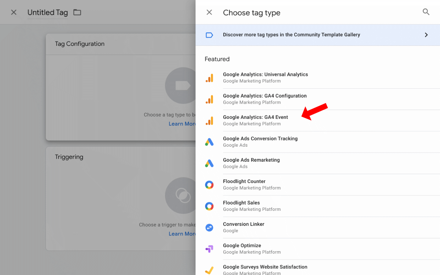The height and width of the screenshot is (275, 440).
Task: Click the GA4 Configuration icon
Action: pyautogui.click(x=209, y=99)
